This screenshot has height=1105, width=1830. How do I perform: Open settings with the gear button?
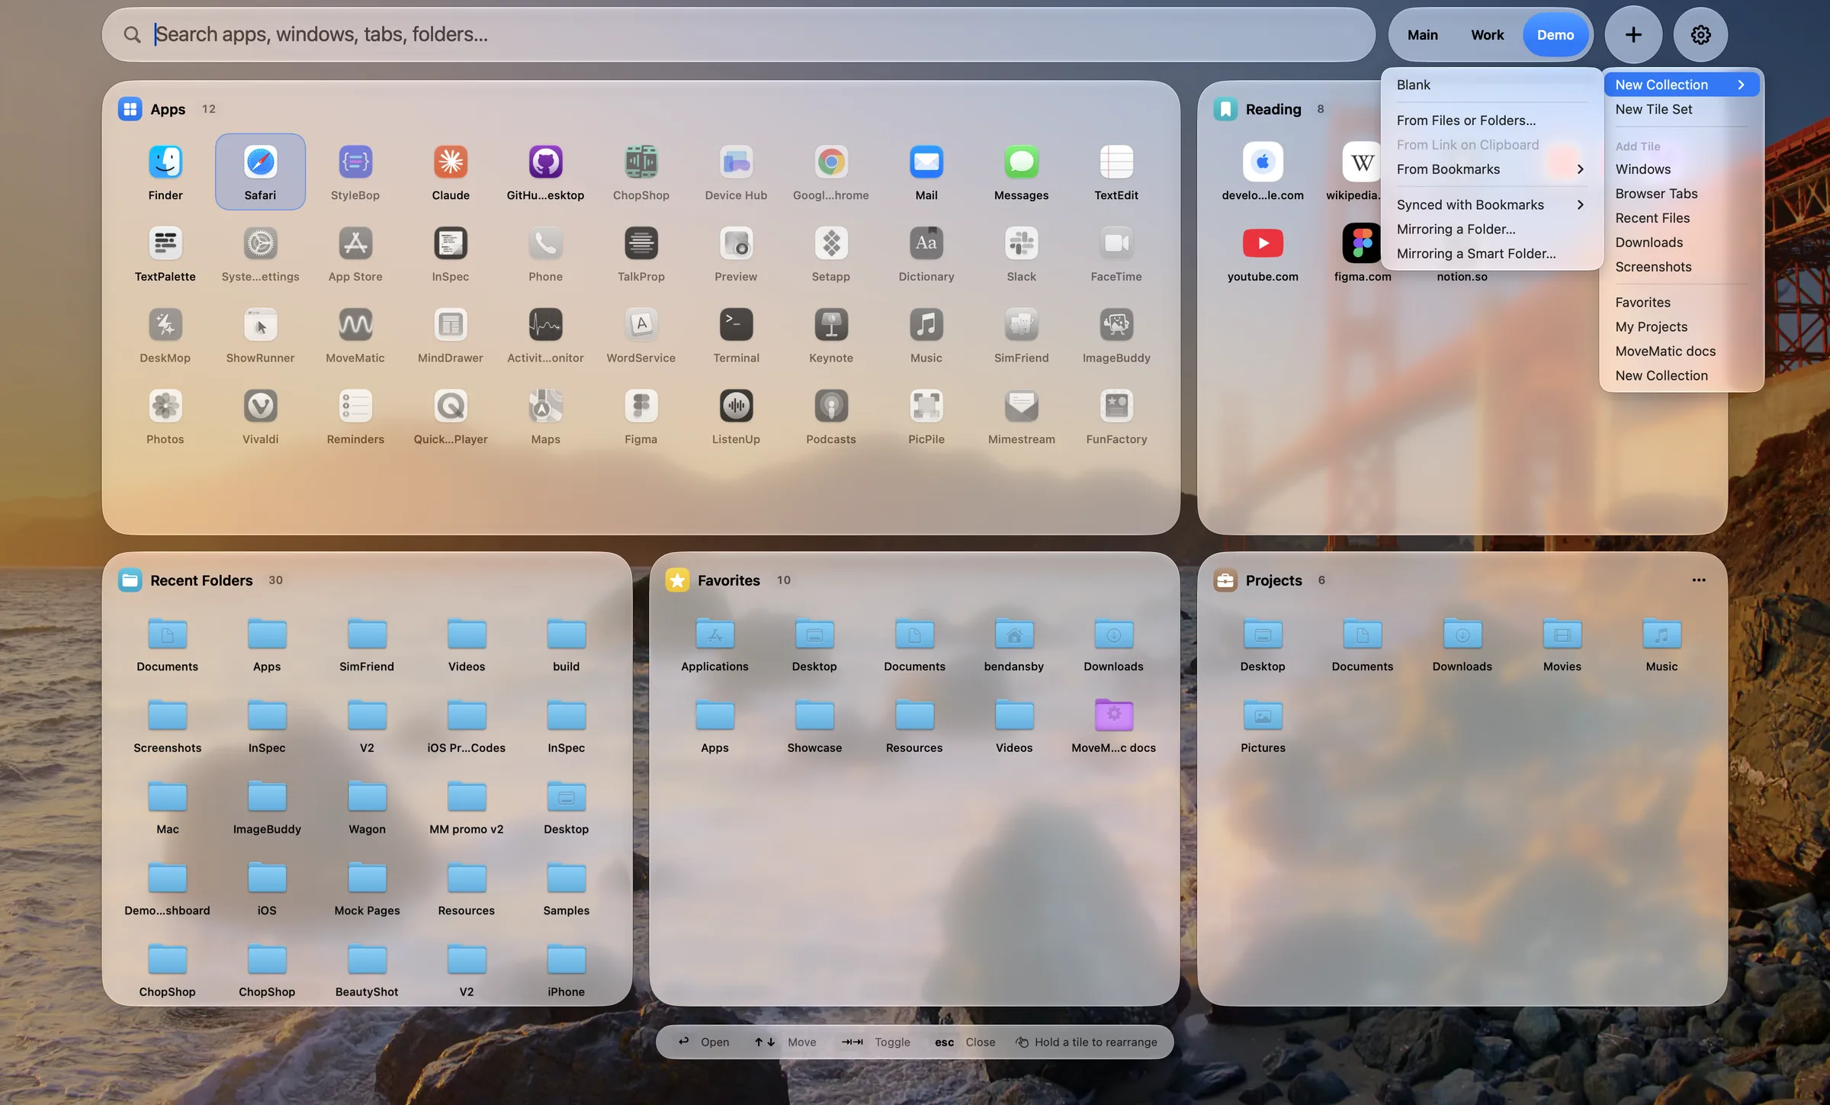(x=1700, y=34)
